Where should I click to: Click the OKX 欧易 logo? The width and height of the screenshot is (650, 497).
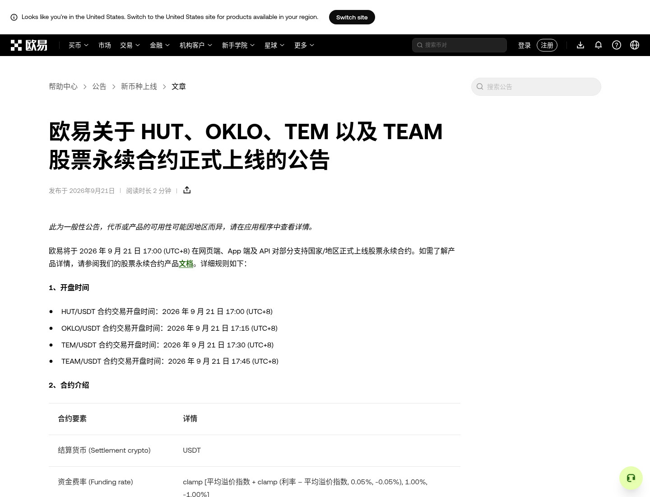point(29,45)
